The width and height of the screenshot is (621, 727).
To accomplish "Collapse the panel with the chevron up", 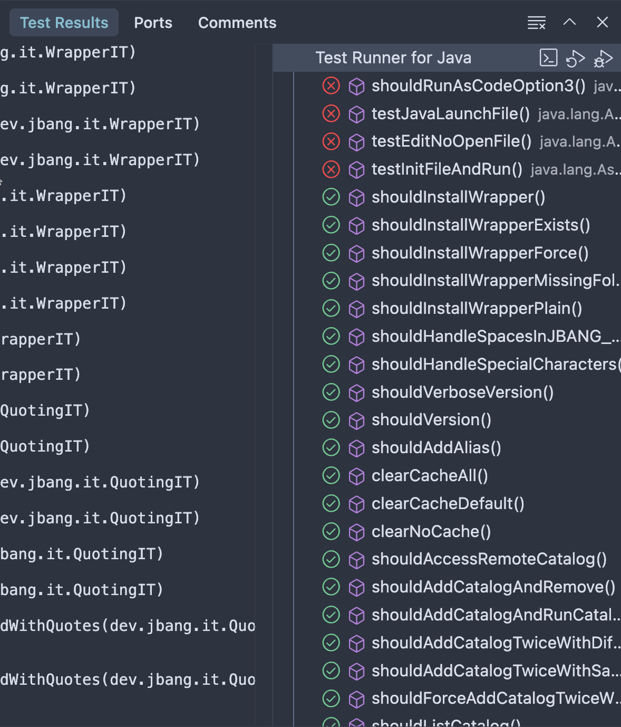I will [x=569, y=22].
